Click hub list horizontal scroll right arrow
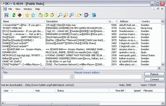The height and width of the screenshot is (106, 166). coord(159,68)
